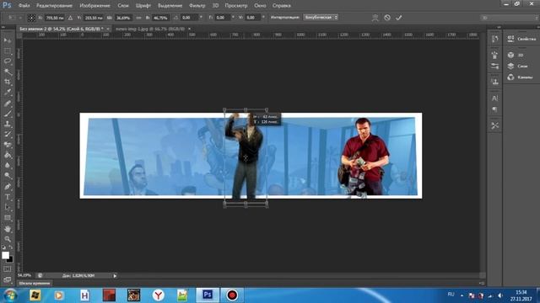Select the Clone Stamp tool
Viewport: 540px width, 303px height.
8,124
